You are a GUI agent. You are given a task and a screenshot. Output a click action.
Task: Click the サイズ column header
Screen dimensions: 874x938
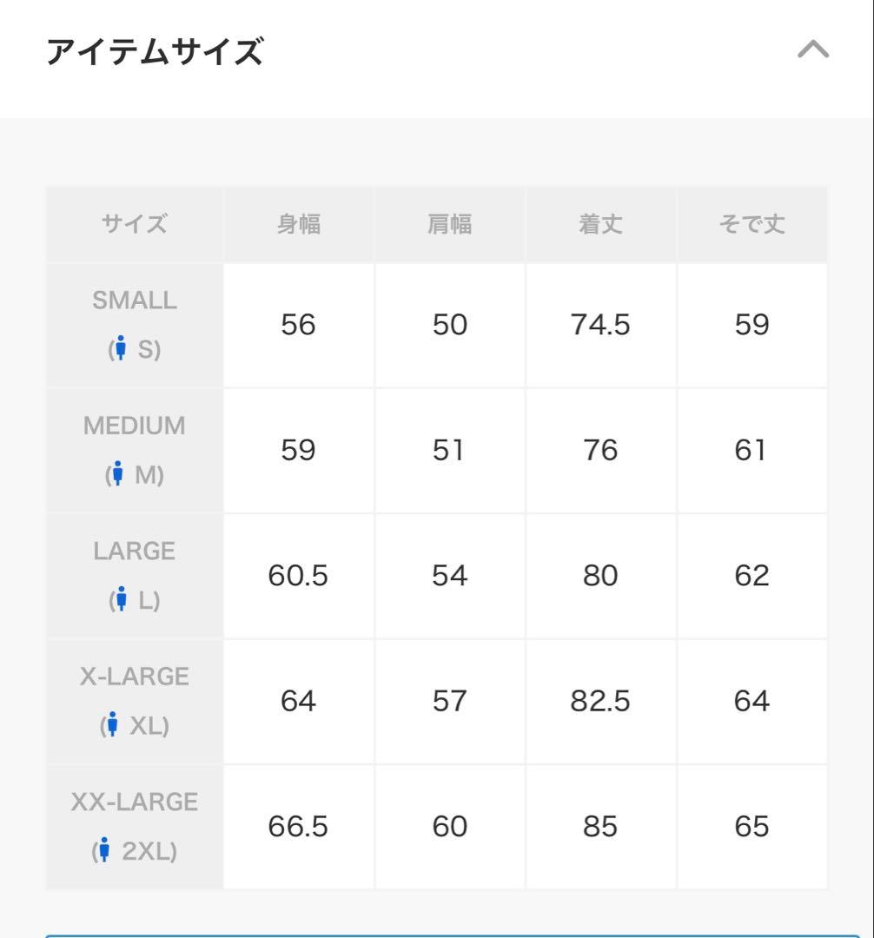135,224
